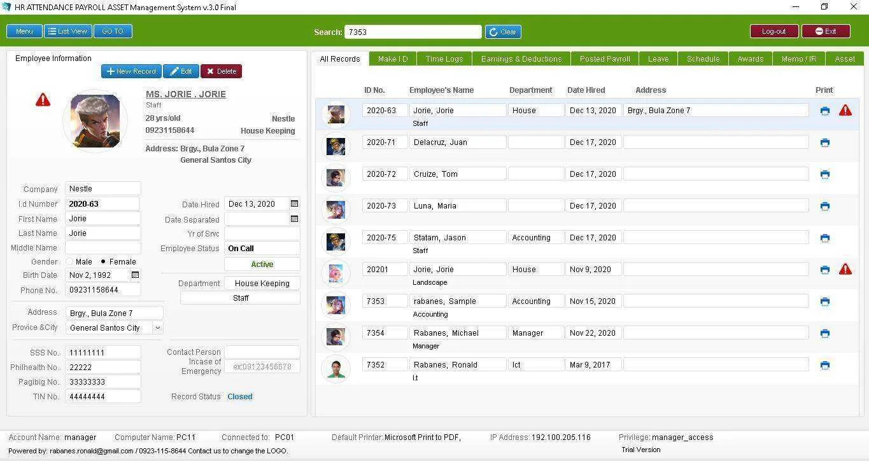Edit the current employee record
Screen dimensions: 869x461
181,71
